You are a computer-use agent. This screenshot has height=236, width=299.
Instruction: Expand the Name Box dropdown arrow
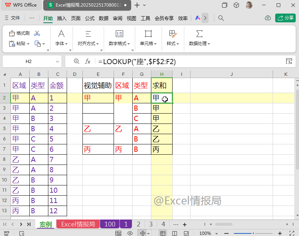tap(58, 62)
